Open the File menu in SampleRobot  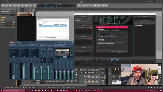pyautogui.click(x=75, y=15)
